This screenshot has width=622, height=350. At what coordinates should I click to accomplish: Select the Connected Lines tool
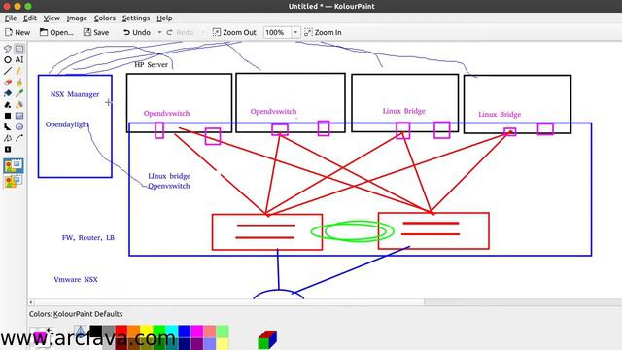tap(8, 138)
